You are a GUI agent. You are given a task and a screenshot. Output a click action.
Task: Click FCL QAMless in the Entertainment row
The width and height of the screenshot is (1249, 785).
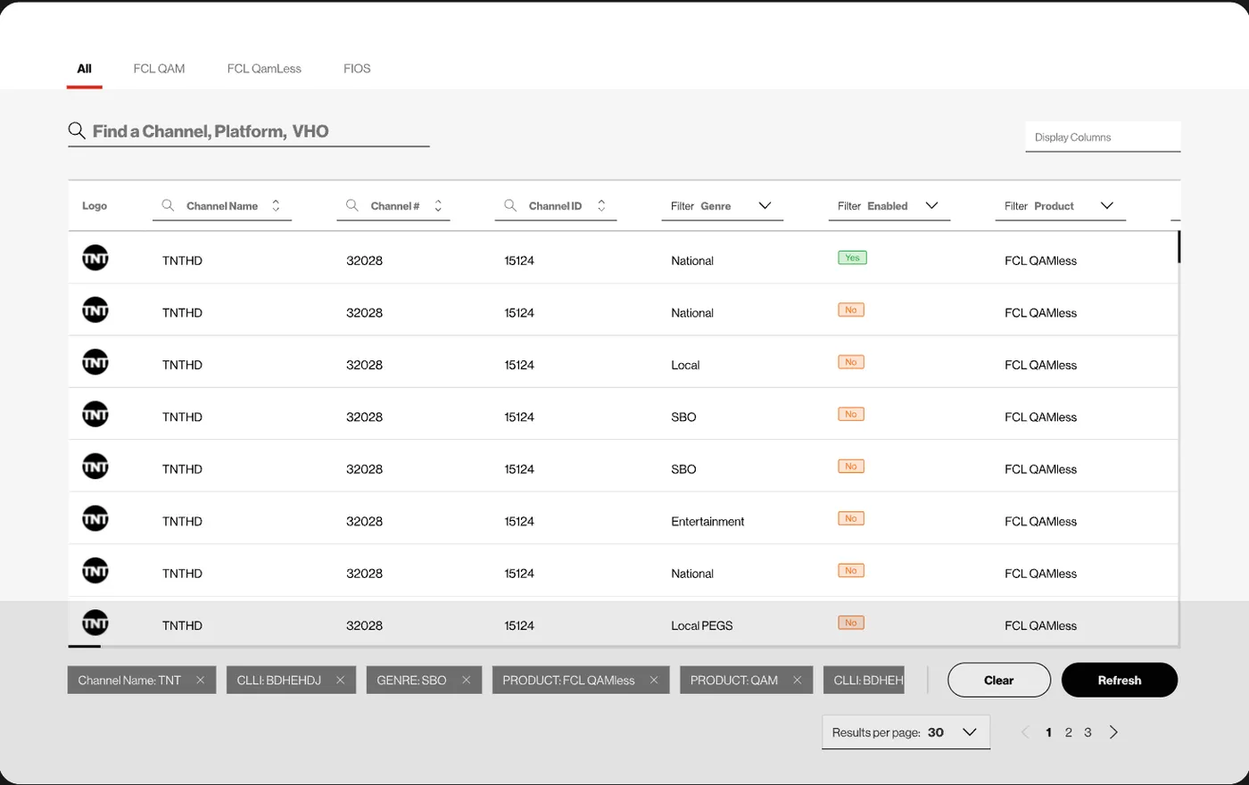click(1040, 522)
